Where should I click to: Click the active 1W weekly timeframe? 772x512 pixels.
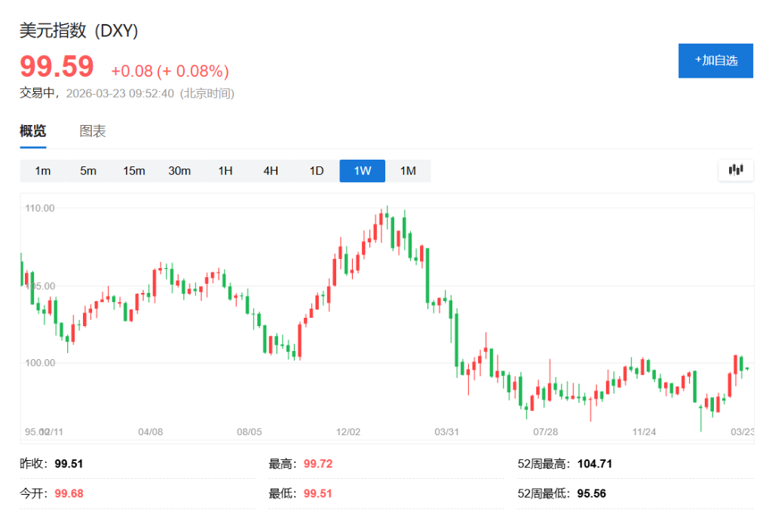pyautogui.click(x=362, y=171)
